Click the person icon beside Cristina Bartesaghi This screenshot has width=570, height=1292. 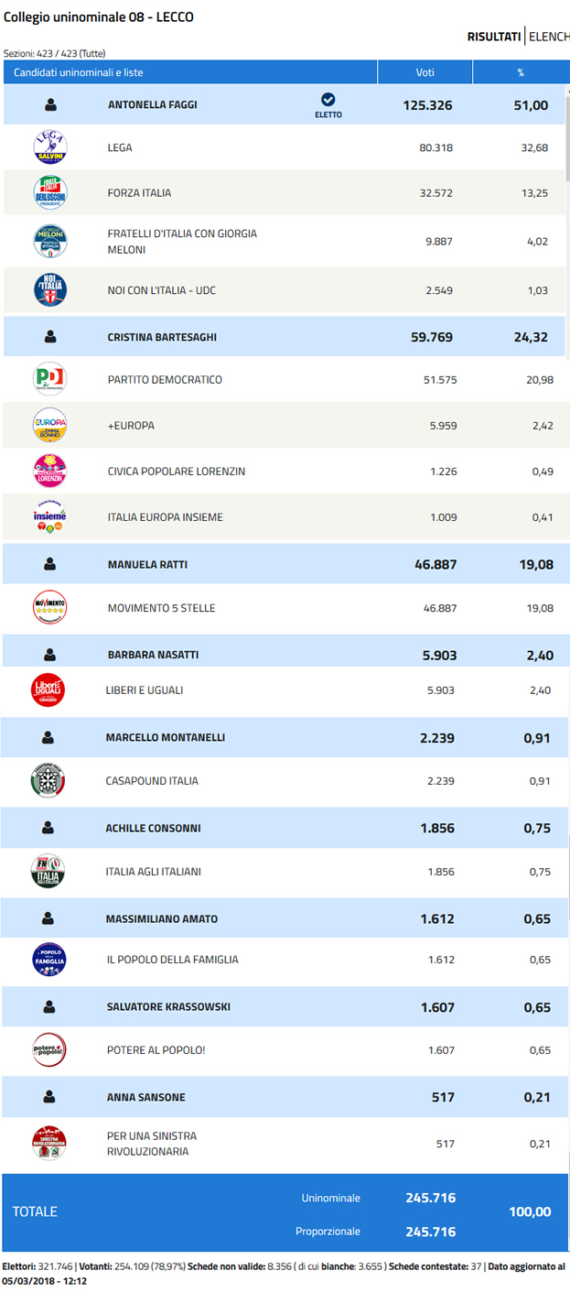[x=50, y=337]
